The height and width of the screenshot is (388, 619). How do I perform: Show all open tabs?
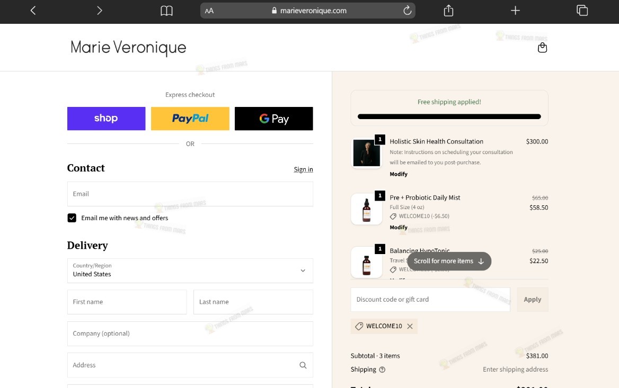(x=582, y=11)
